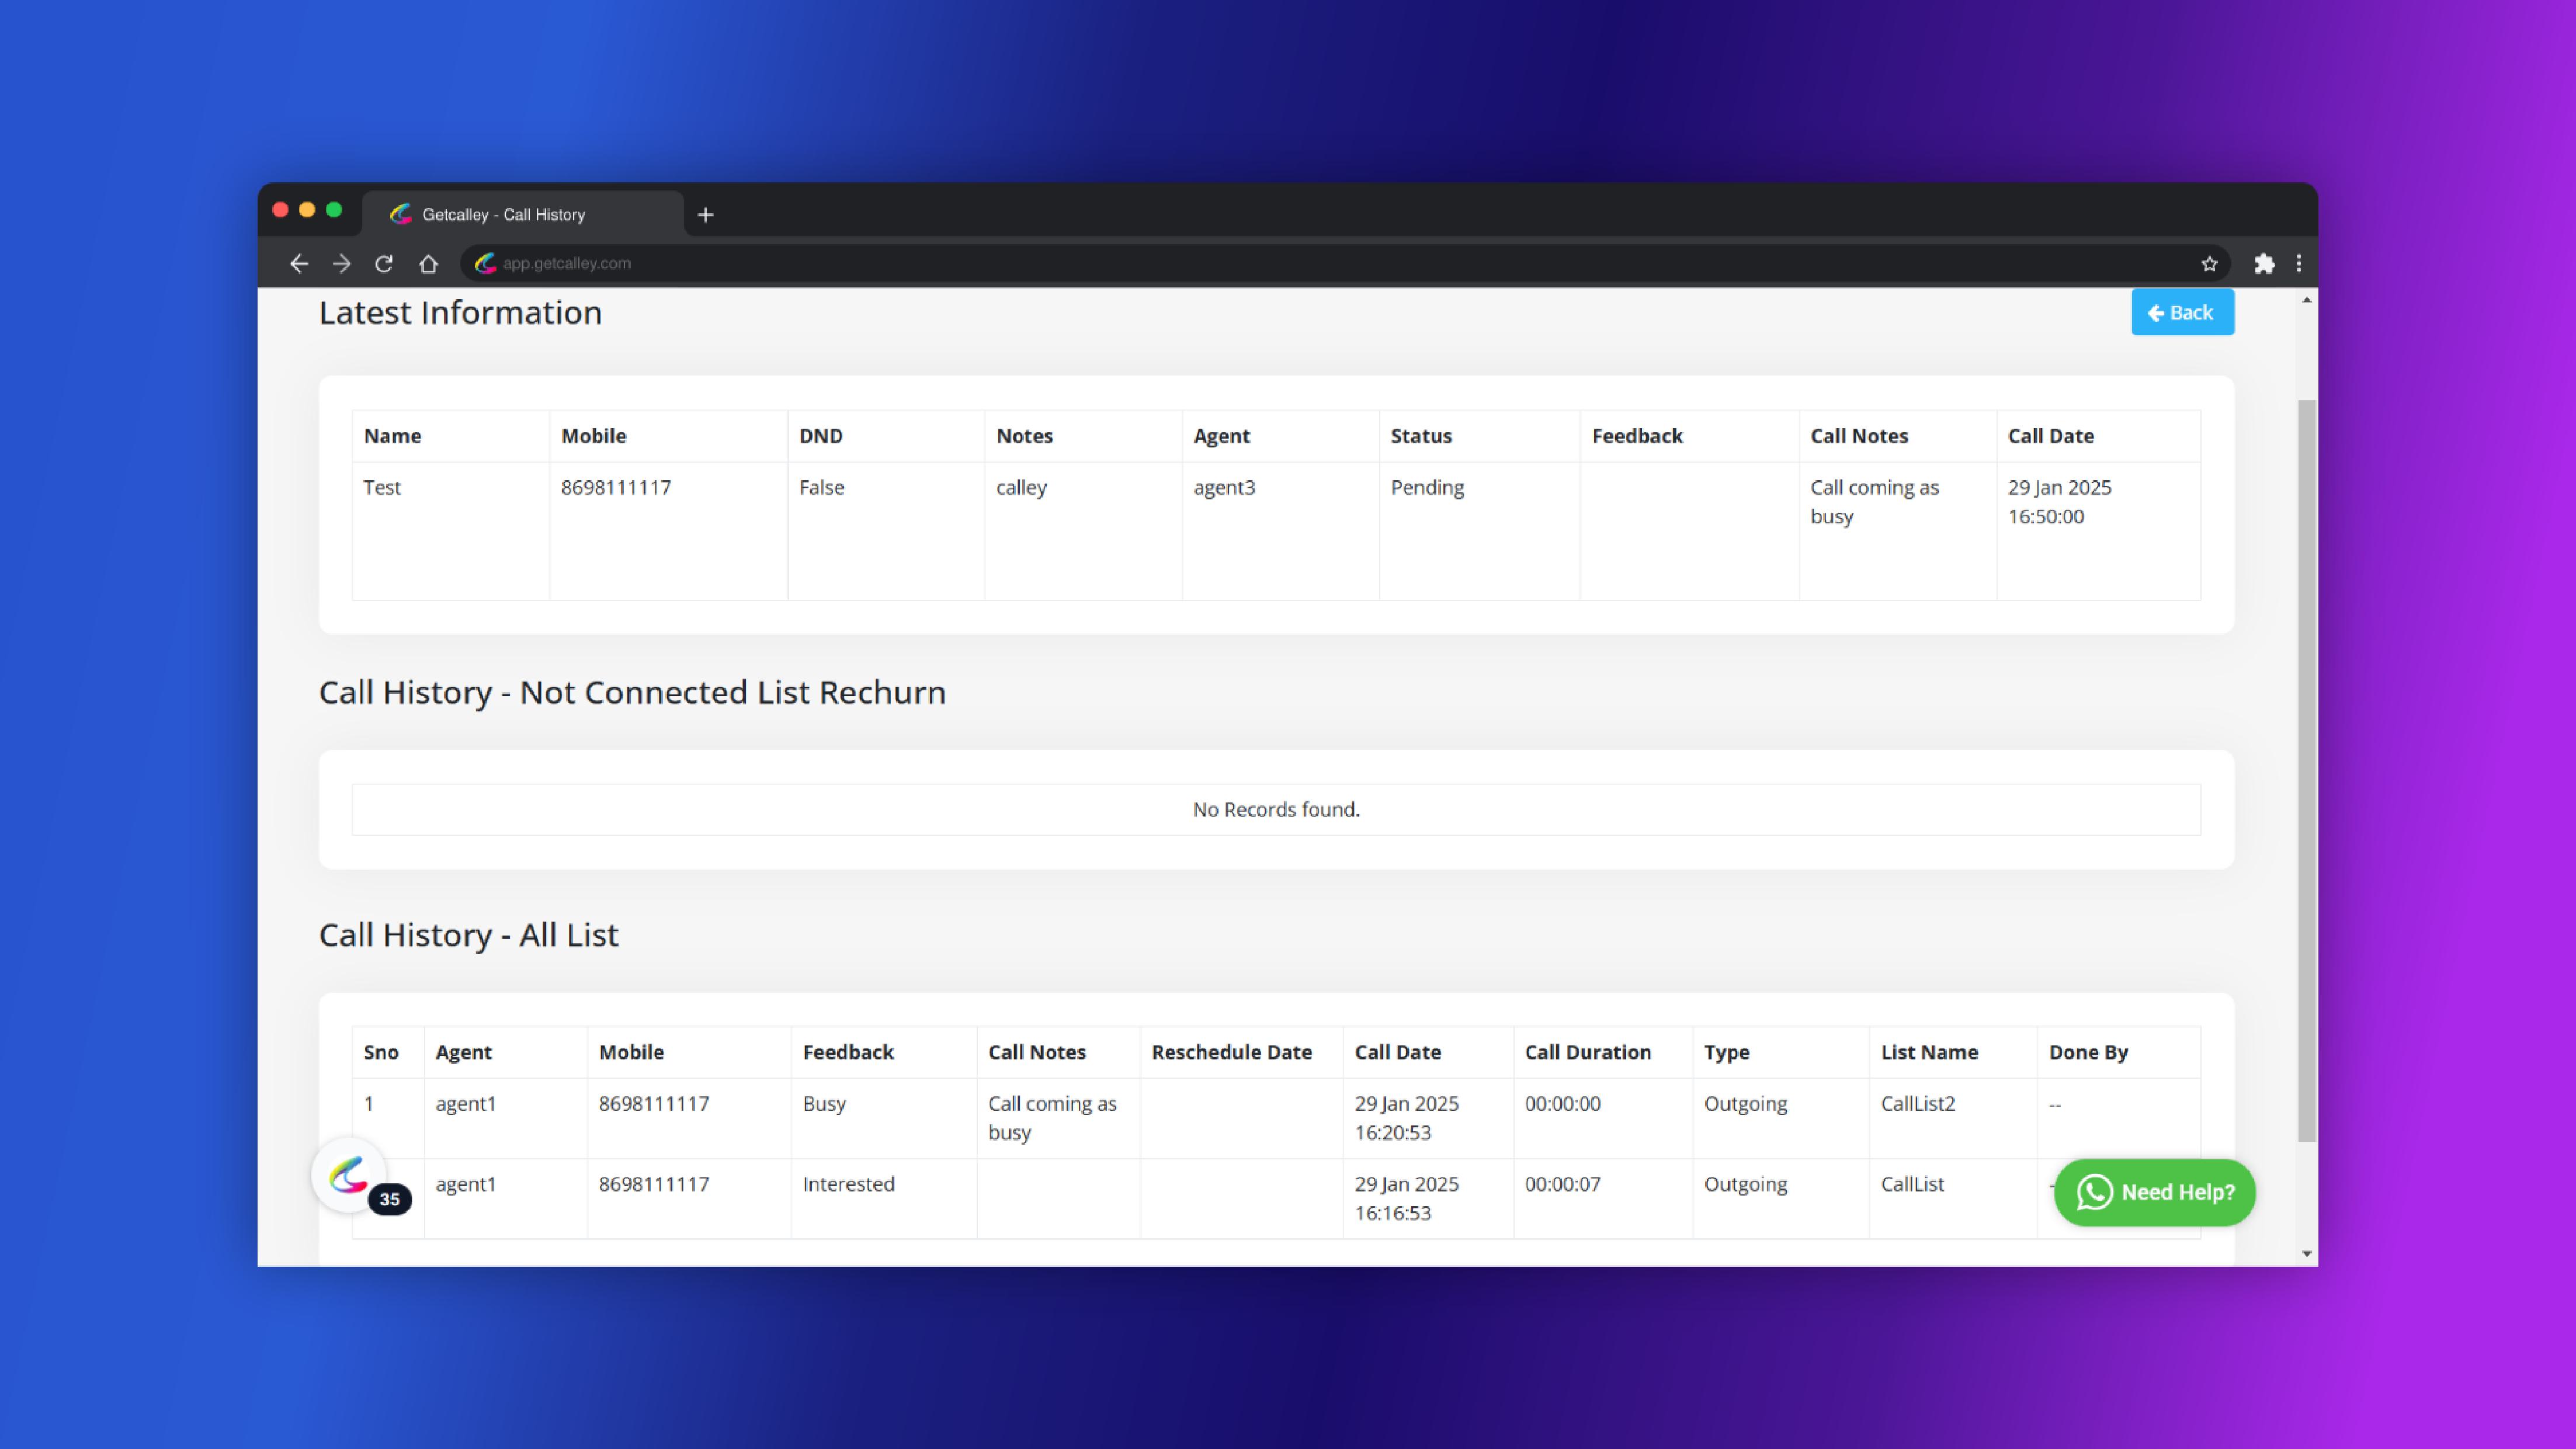The height and width of the screenshot is (1449, 2576).
Task: Click the WhatsApp icon in Need Help
Action: (x=2094, y=1192)
